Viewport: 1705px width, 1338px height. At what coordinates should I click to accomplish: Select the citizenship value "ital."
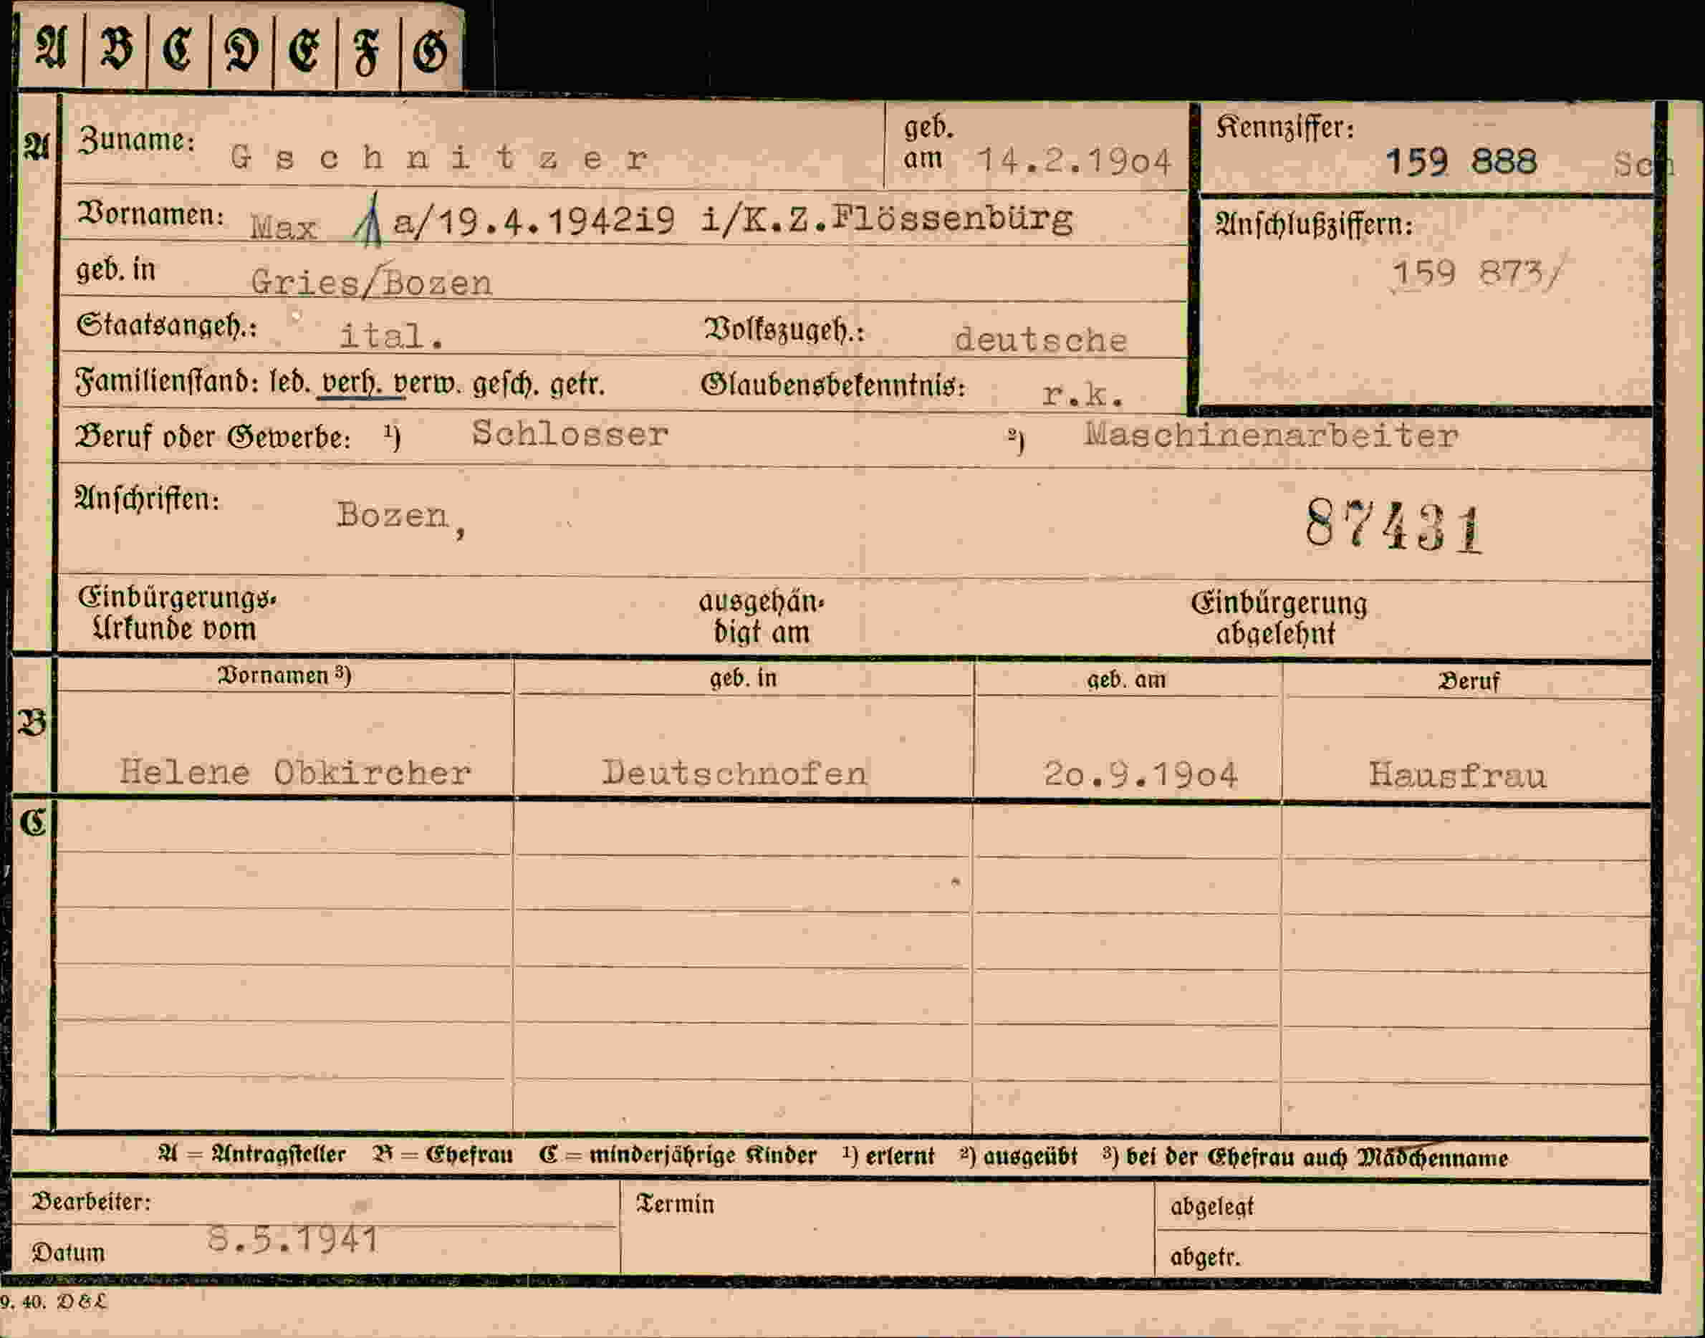(392, 336)
